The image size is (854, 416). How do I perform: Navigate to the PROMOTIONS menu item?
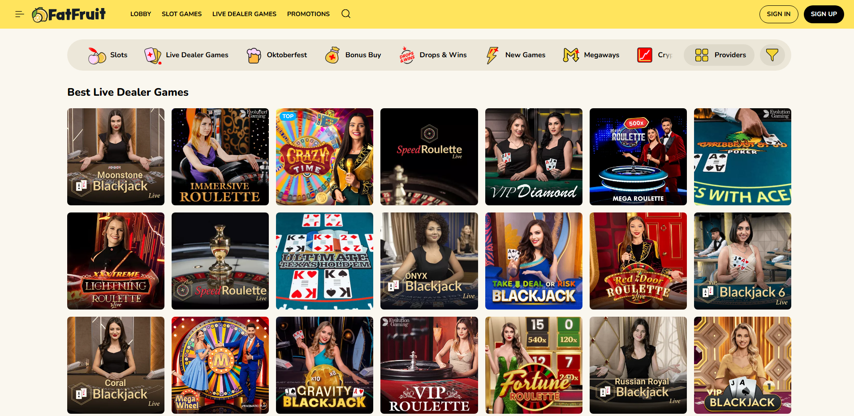click(x=308, y=14)
